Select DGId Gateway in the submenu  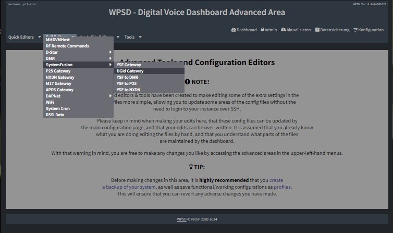tap(130, 71)
